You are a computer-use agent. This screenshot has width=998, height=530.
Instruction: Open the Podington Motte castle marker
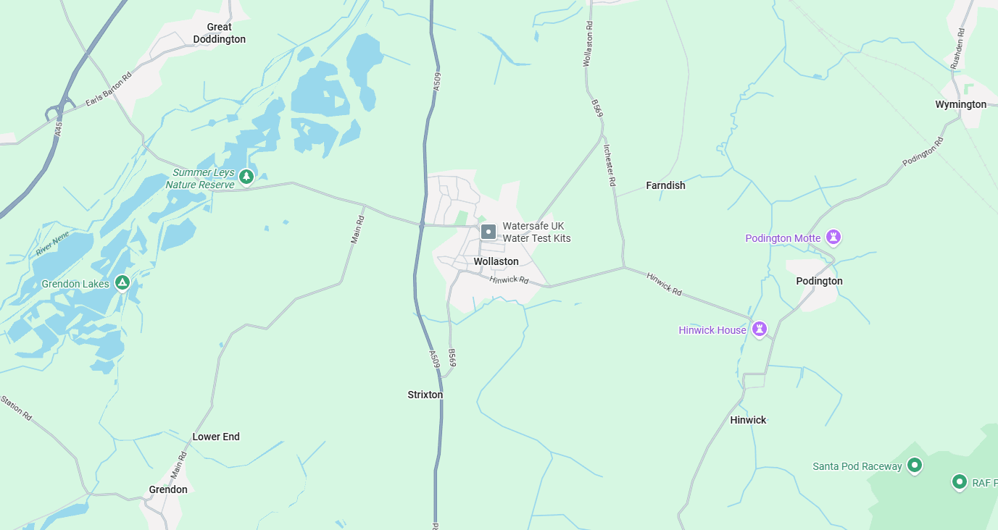click(x=833, y=237)
